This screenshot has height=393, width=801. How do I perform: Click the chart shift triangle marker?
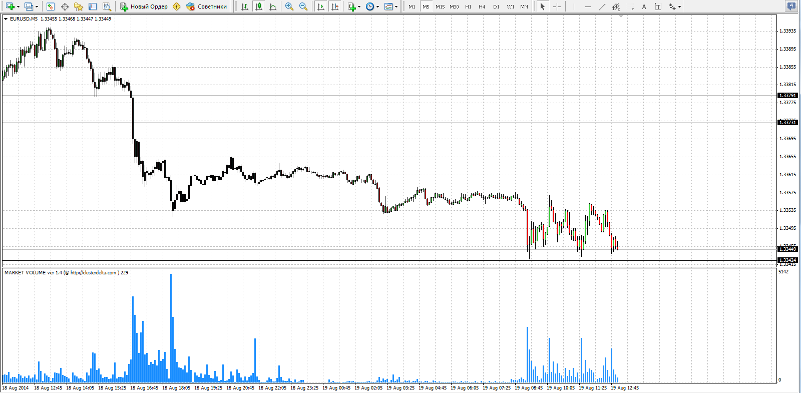click(x=621, y=16)
